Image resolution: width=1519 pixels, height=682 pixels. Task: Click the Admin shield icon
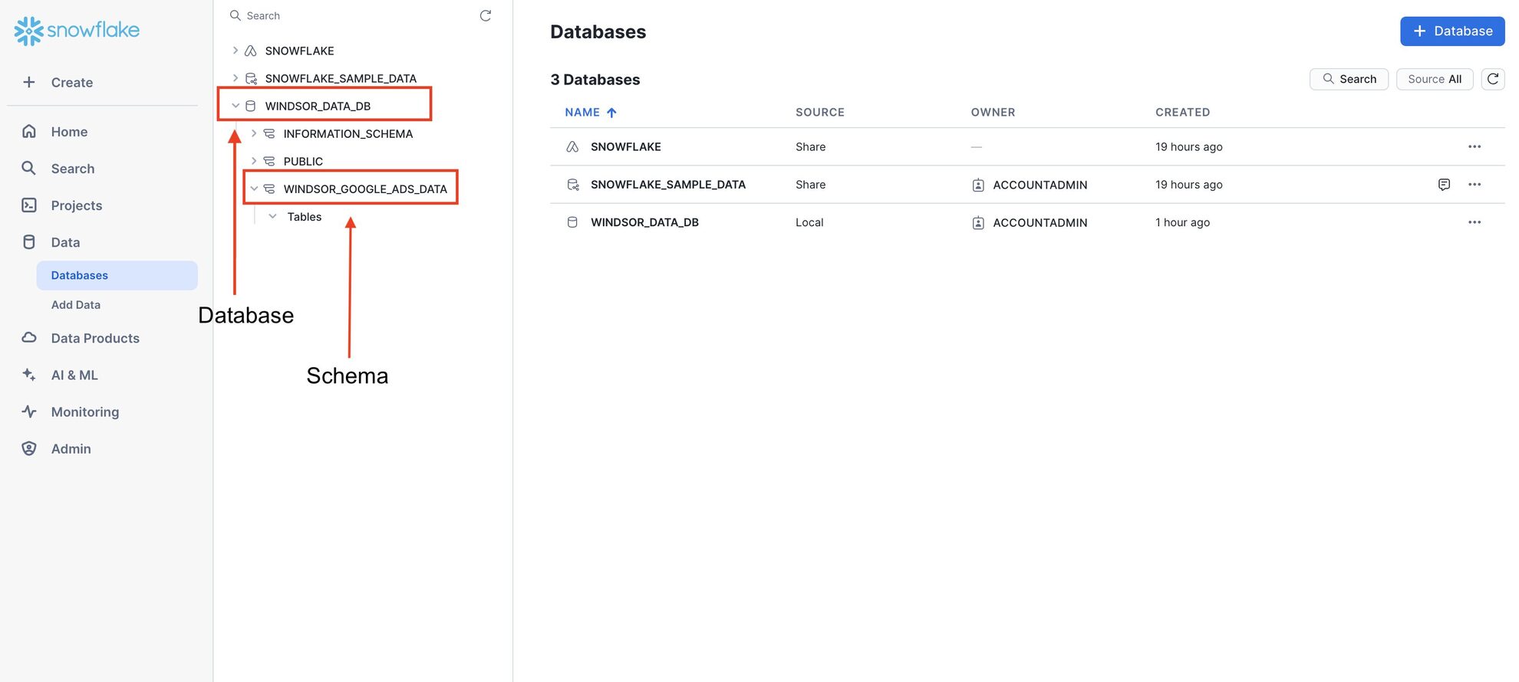coord(29,448)
